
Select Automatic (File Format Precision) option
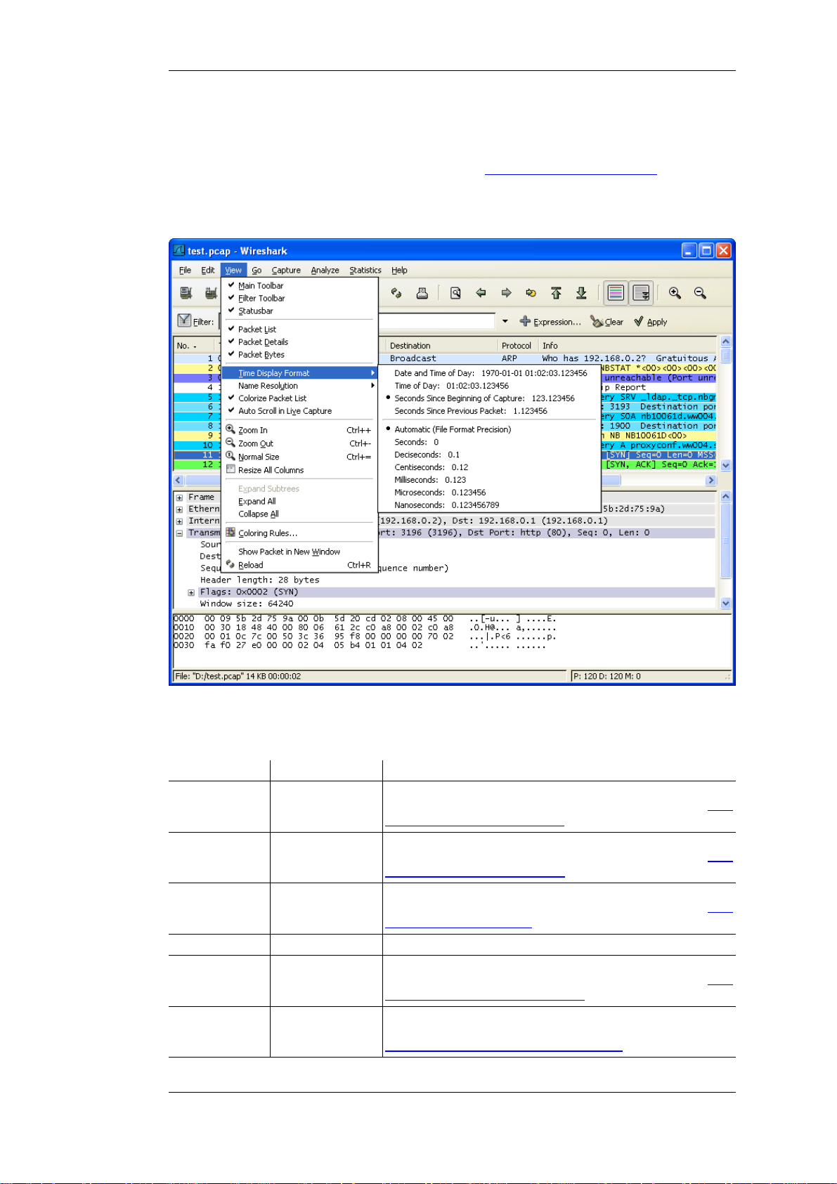(489, 429)
